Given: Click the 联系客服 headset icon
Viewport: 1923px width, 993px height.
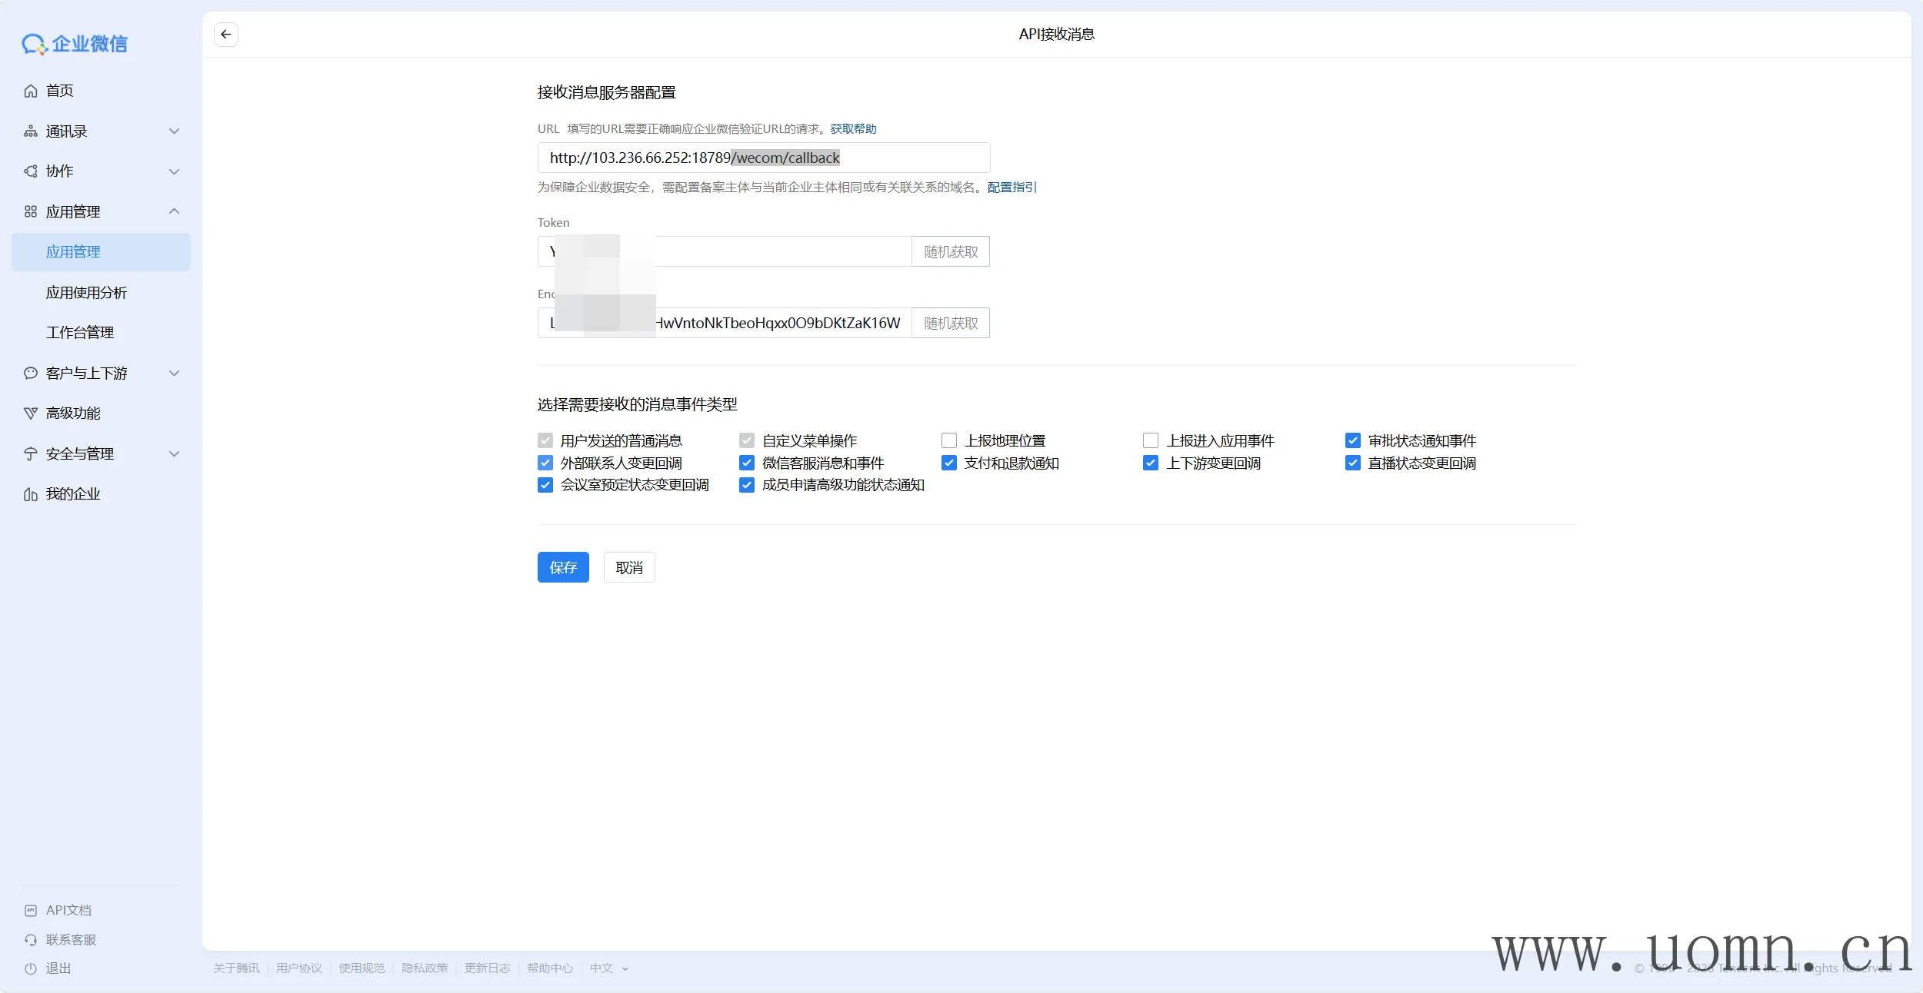Looking at the screenshot, I should [x=31, y=940].
